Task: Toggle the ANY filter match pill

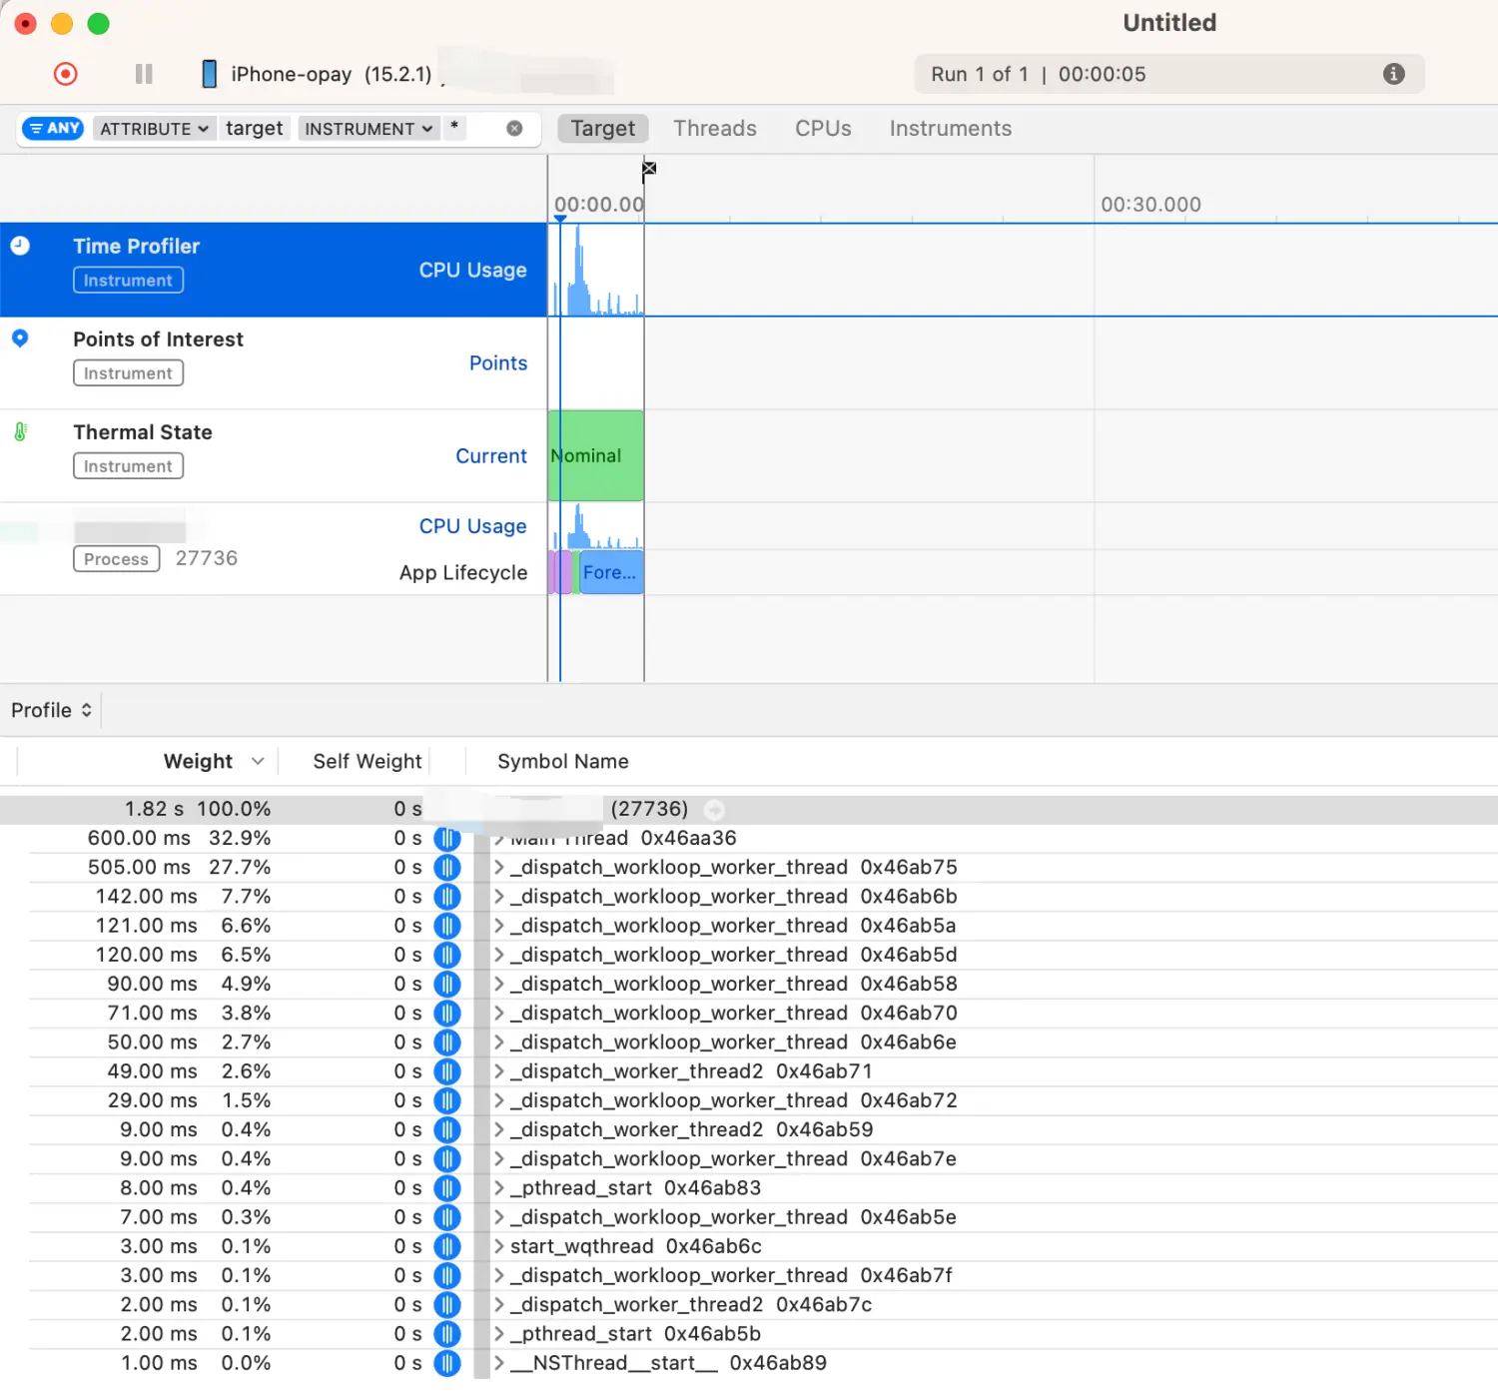Action: point(53,129)
